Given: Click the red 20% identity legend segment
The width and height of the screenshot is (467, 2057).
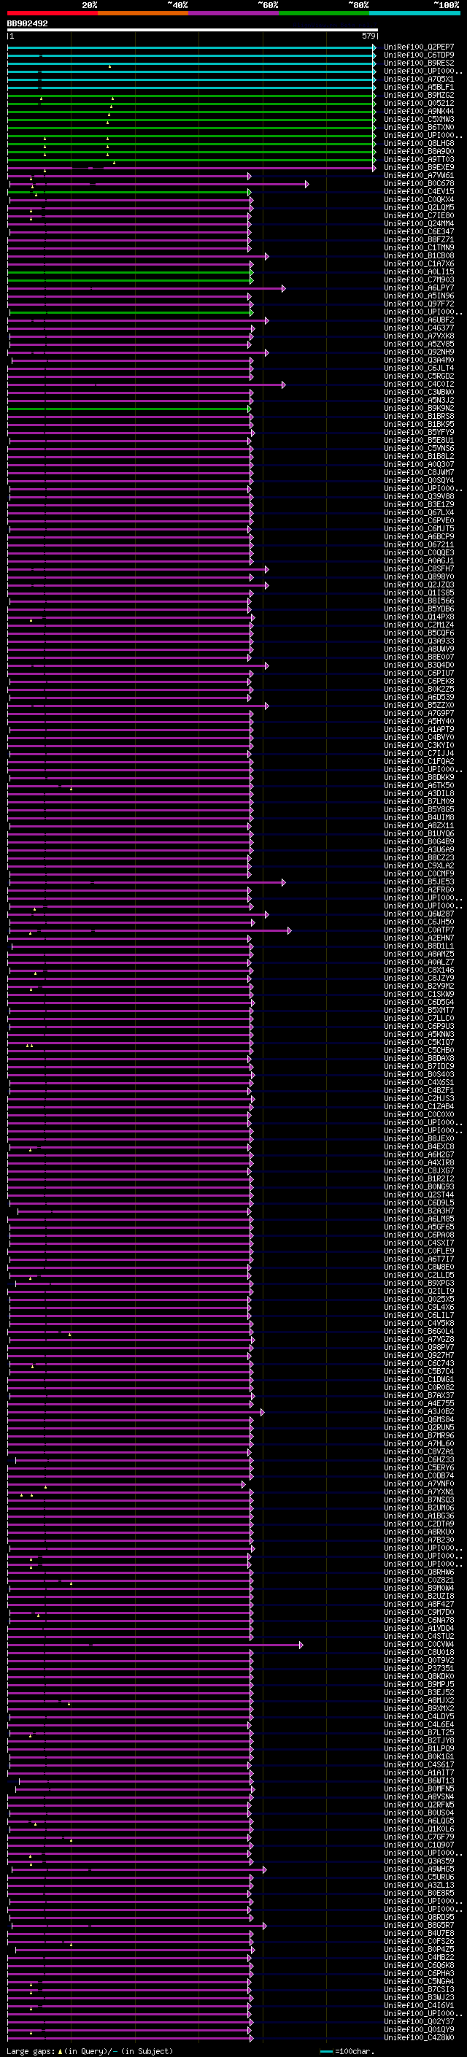Looking at the screenshot, I should [52, 13].
